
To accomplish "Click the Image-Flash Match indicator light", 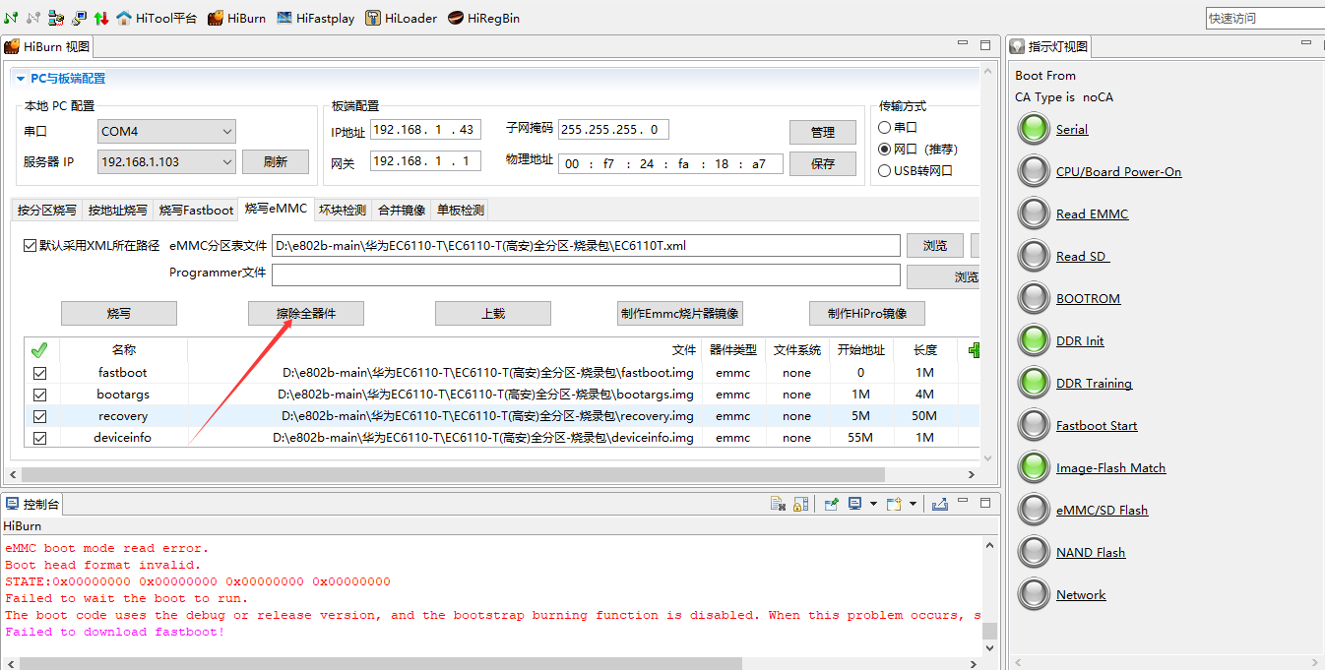I will click(1034, 467).
